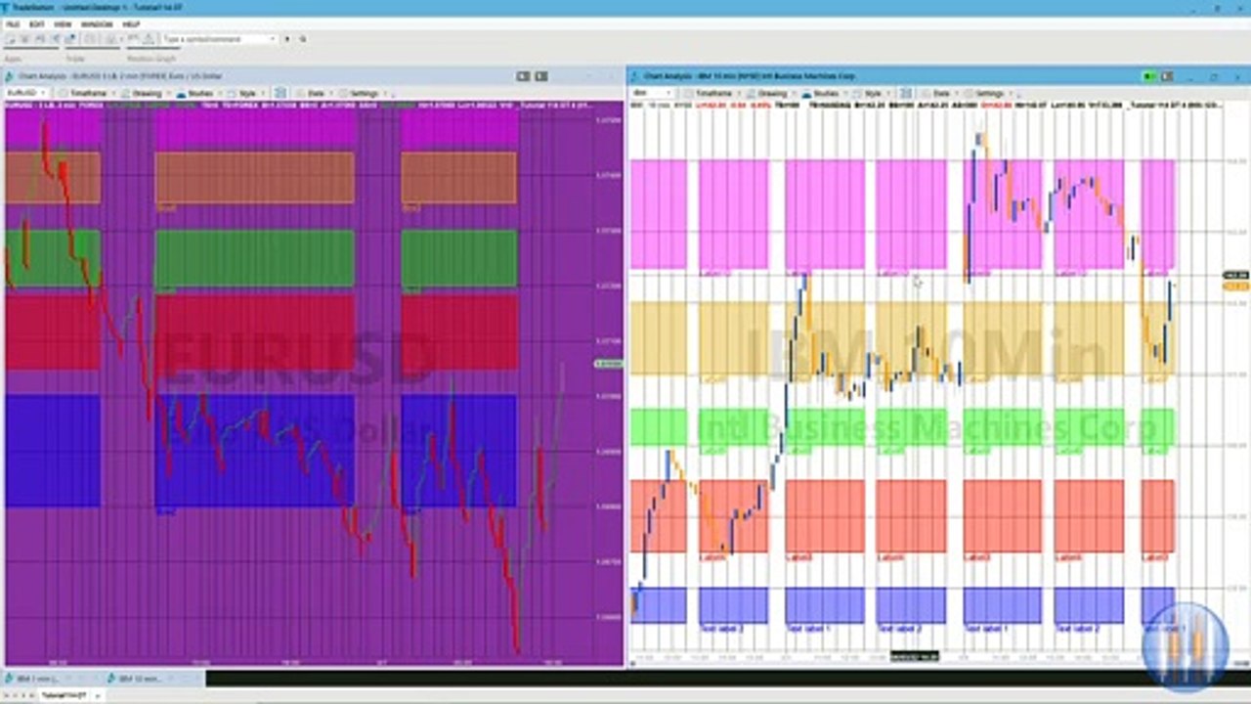Click the floating TradeStation logo badge

click(1186, 645)
